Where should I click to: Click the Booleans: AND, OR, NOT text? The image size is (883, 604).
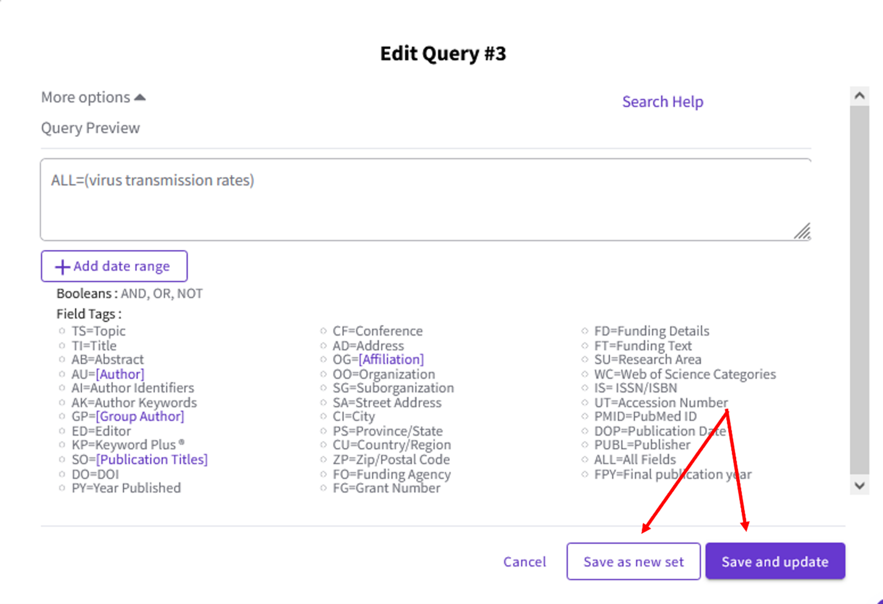pyautogui.click(x=130, y=294)
